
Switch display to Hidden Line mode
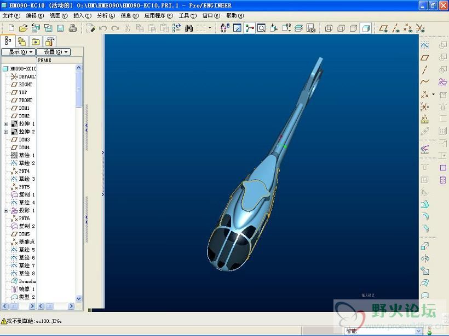click(x=341, y=28)
